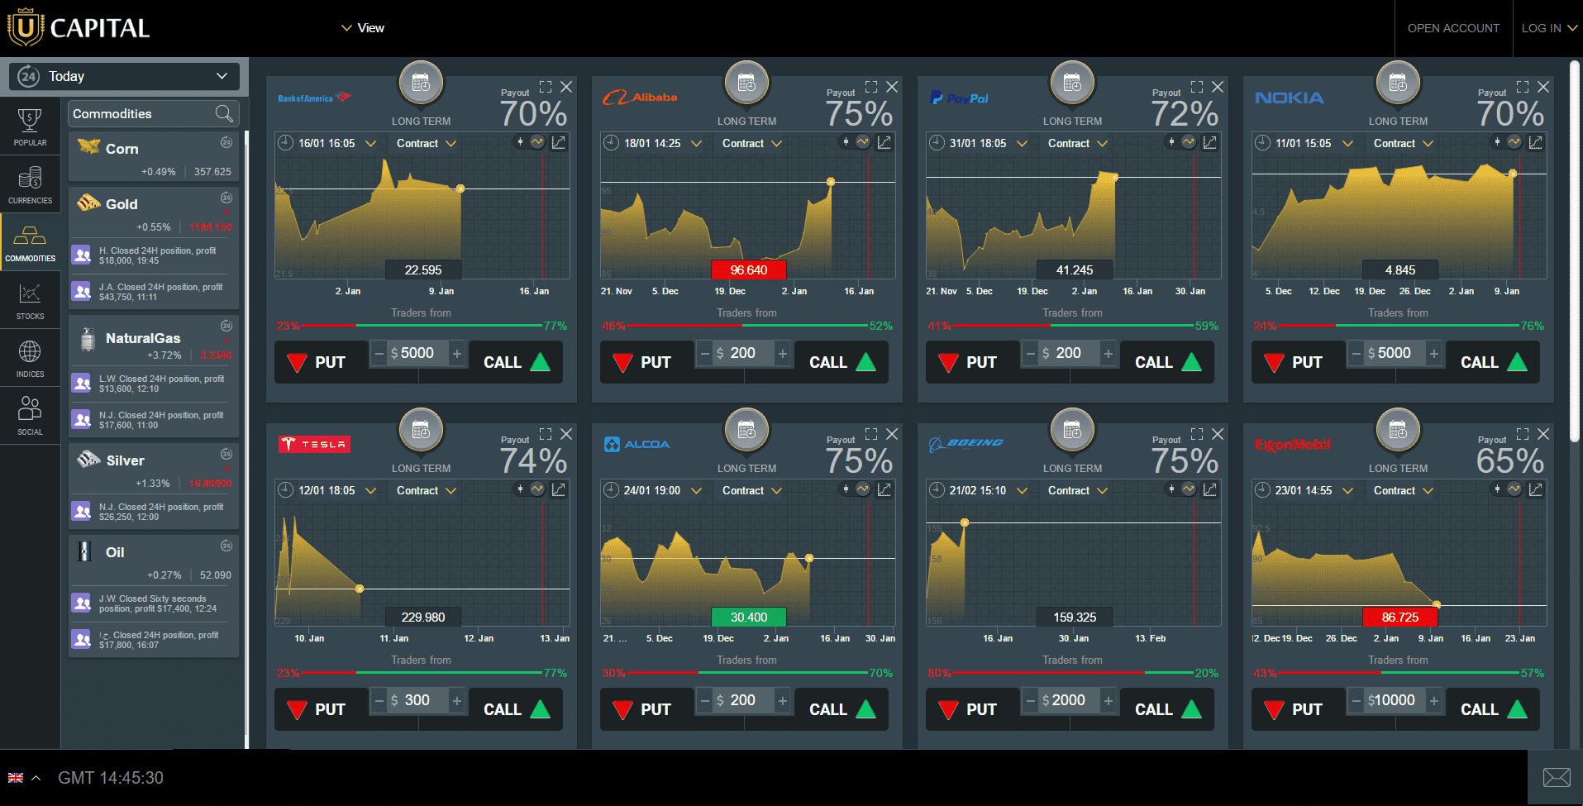
Task: Toggle candlestick chart on Bank of America card
Action: [520, 142]
